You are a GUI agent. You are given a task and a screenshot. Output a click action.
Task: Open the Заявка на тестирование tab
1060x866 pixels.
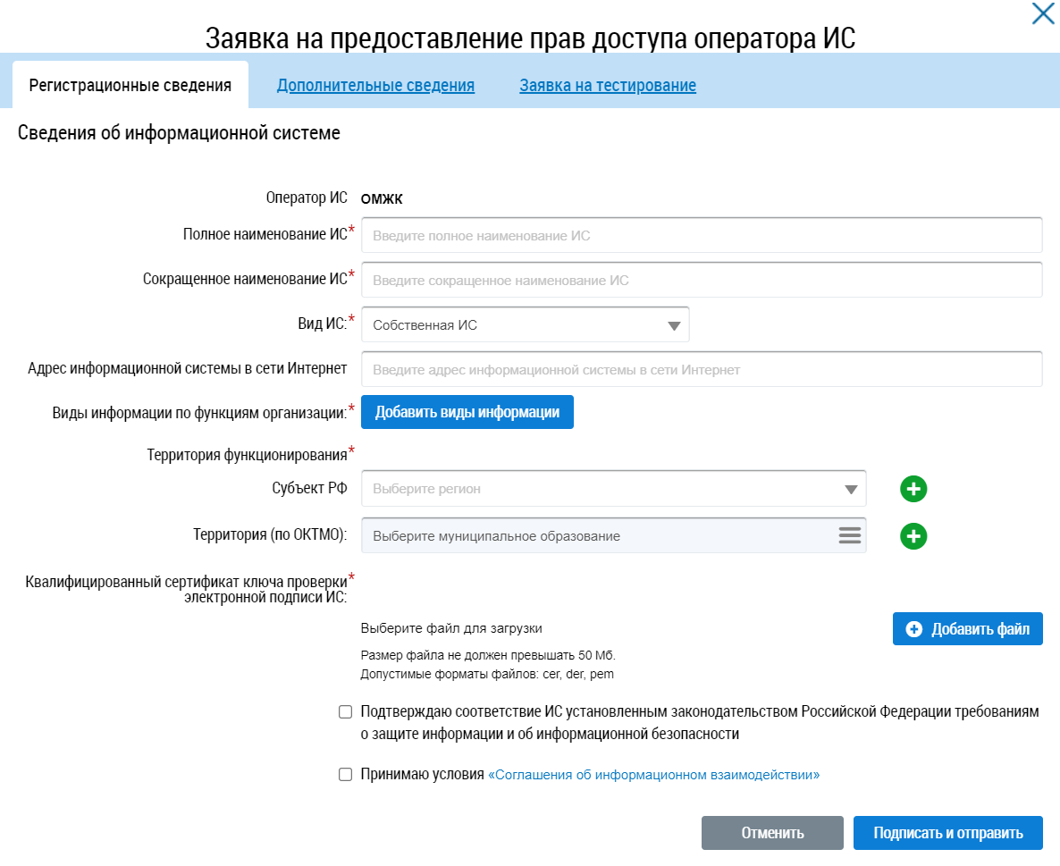pos(608,86)
